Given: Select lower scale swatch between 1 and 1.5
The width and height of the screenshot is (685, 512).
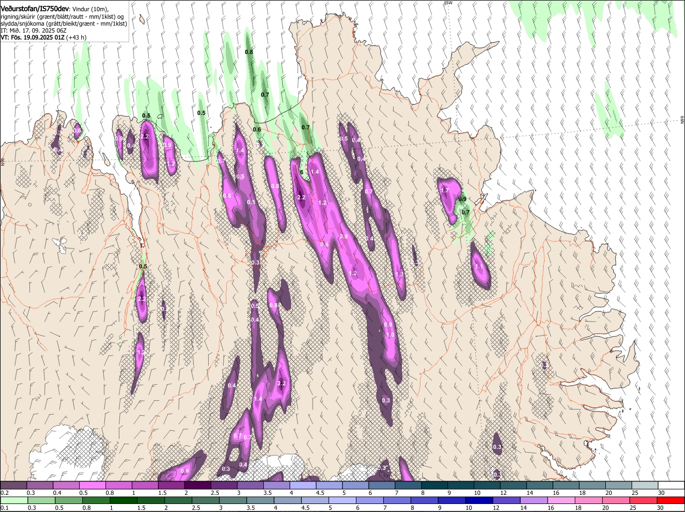Looking at the screenshot, I should coord(124,501).
